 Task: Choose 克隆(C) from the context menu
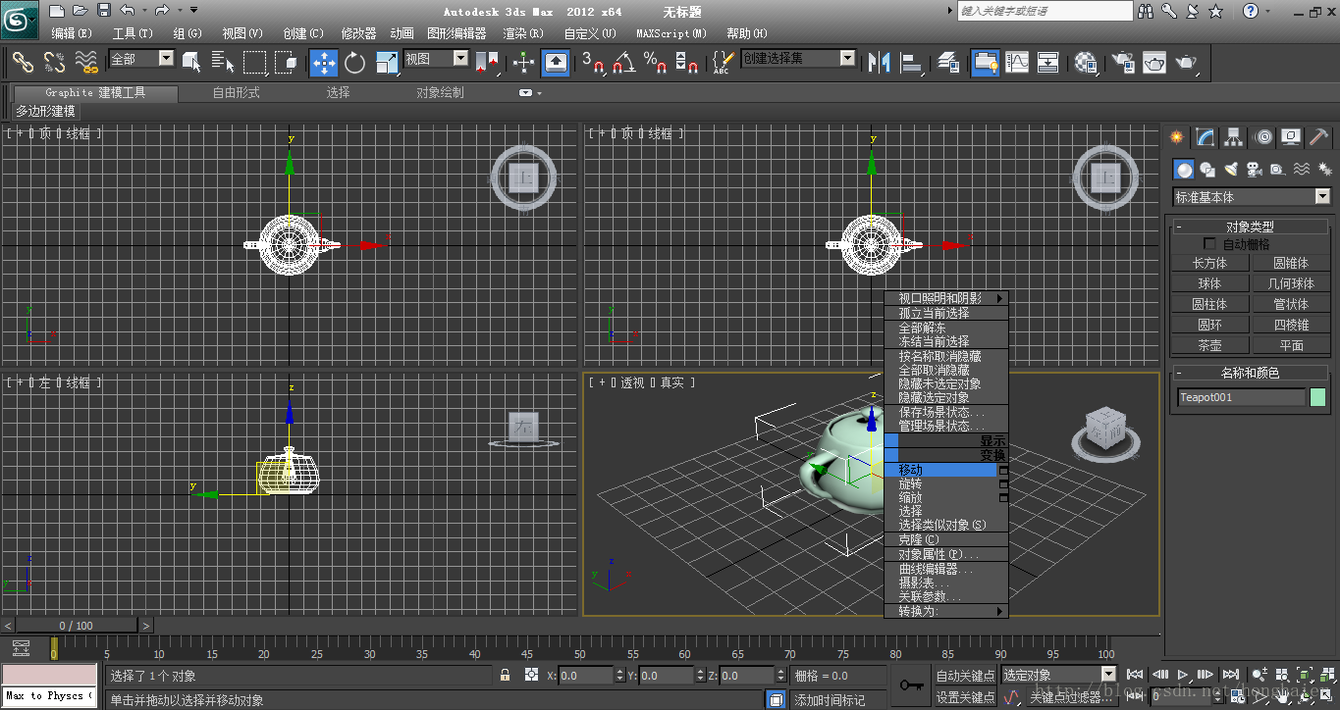[919, 540]
